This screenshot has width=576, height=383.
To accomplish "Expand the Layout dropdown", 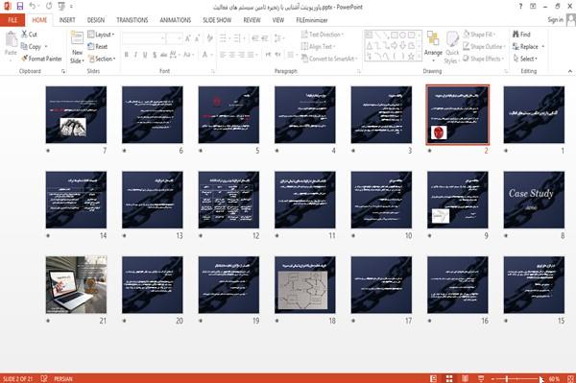I will 101,35.
